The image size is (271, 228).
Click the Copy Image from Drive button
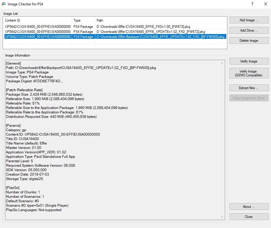point(249,98)
